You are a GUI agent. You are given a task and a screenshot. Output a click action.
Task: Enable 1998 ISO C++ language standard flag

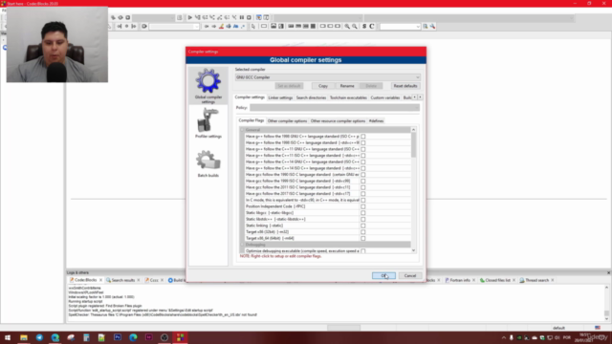363,142
